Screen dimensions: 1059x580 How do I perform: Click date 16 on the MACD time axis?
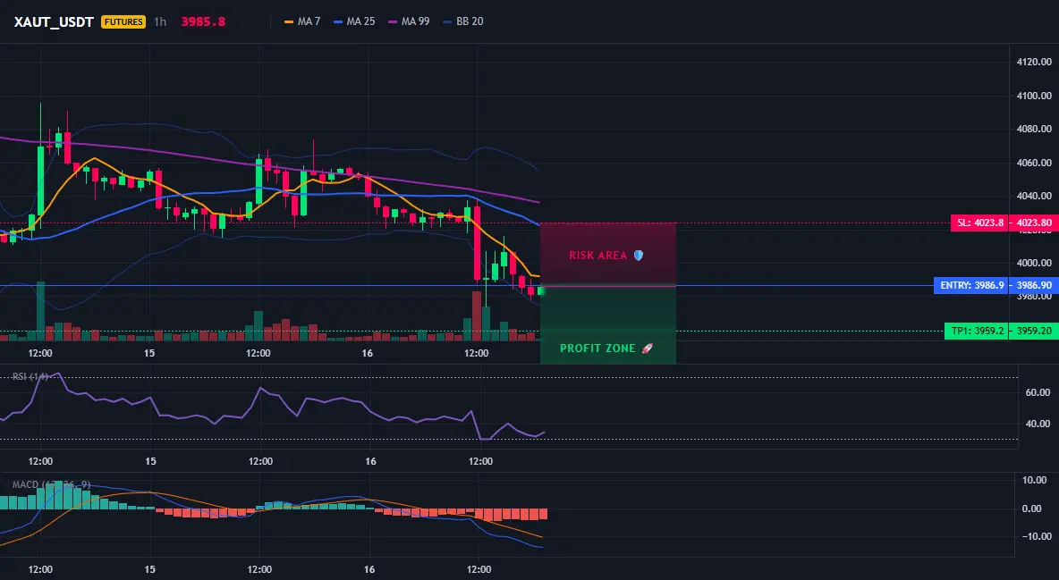pyautogui.click(x=370, y=569)
